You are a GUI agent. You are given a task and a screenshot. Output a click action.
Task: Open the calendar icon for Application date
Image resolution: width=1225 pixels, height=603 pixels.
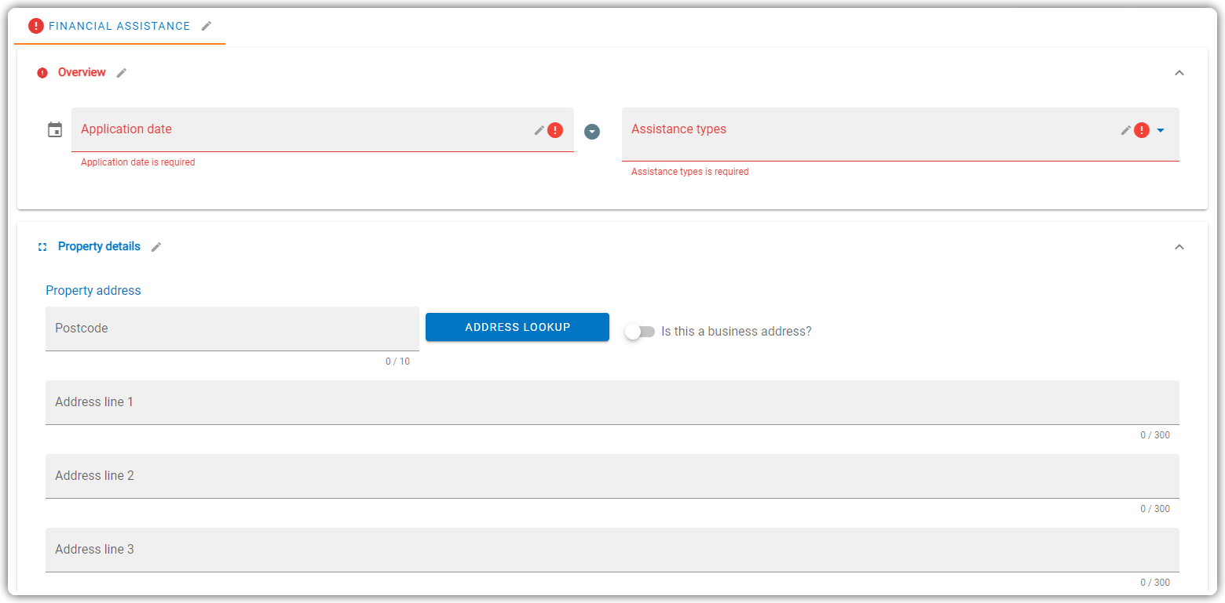coord(55,129)
